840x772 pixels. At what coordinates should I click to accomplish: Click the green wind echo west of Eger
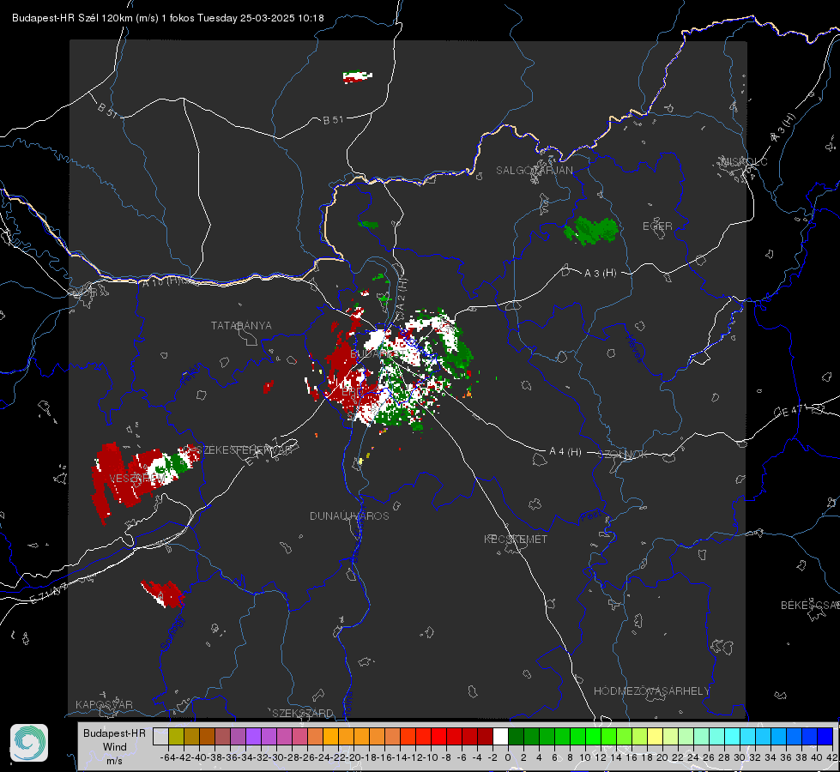[x=590, y=231]
